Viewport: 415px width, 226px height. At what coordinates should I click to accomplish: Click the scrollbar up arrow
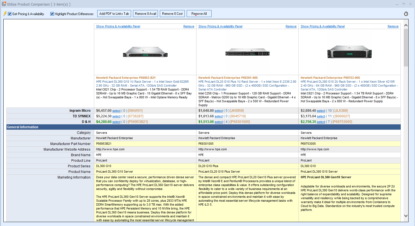(406, 25)
